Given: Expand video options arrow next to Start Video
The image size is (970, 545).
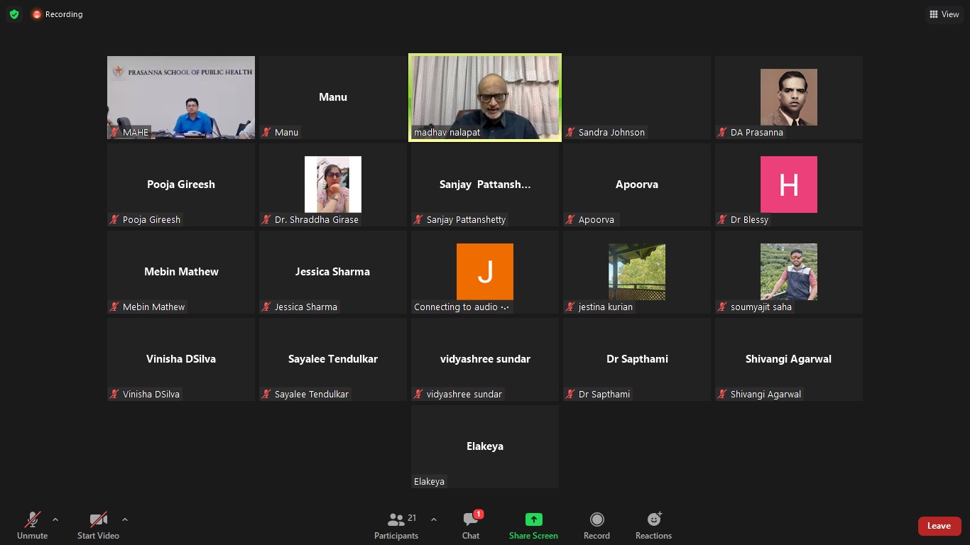Looking at the screenshot, I should pos(125,519).
